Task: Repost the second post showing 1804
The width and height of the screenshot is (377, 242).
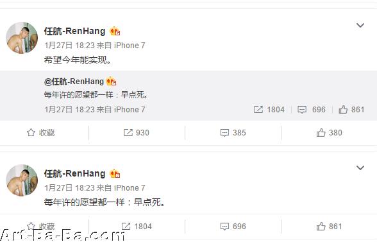Action: [x=137, y=227]
